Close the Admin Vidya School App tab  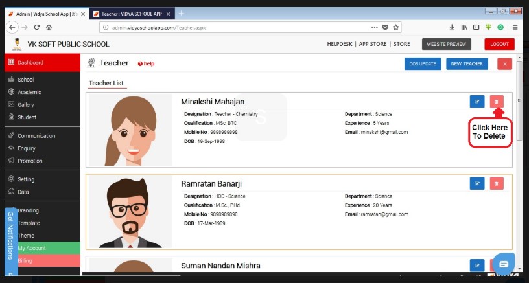83,14
